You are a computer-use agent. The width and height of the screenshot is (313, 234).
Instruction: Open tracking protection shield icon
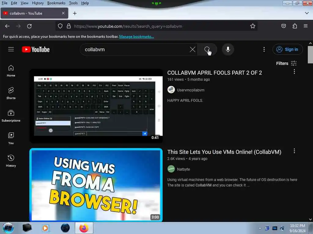coord(60,26)
